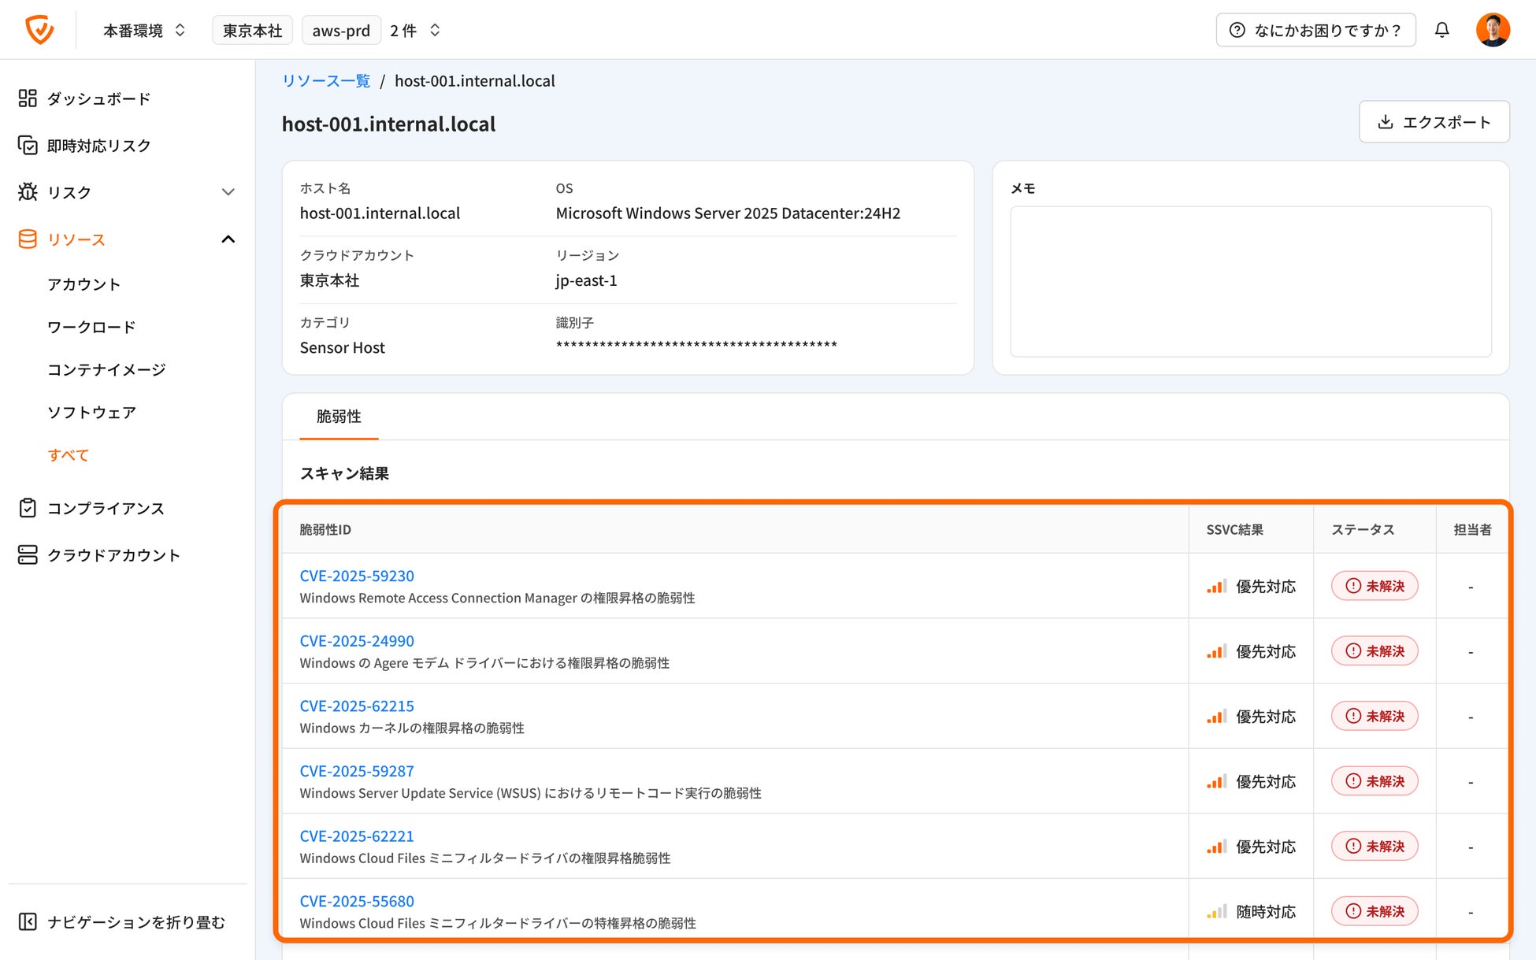This screenshot has height=960, width=1536.
Task: Click the リソース一覧 breadcrumb link
Action: pyautogui.click(x=326, y=80)
